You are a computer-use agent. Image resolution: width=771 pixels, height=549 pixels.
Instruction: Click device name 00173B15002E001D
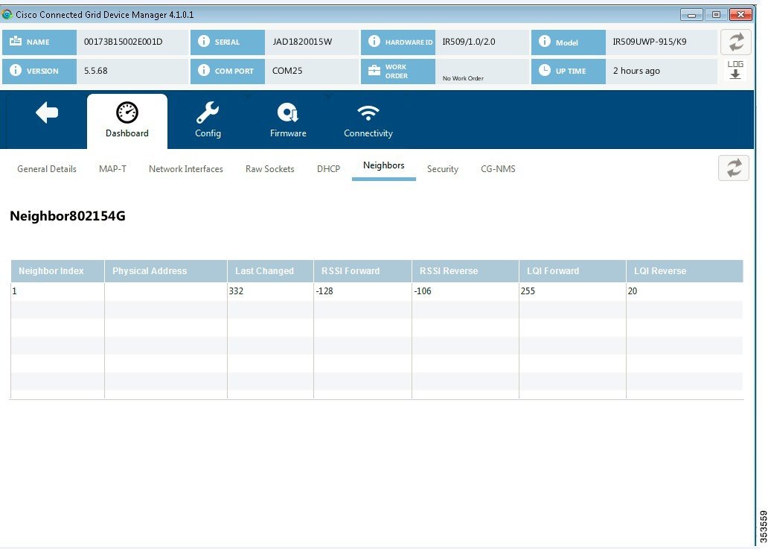coord(123,42)
